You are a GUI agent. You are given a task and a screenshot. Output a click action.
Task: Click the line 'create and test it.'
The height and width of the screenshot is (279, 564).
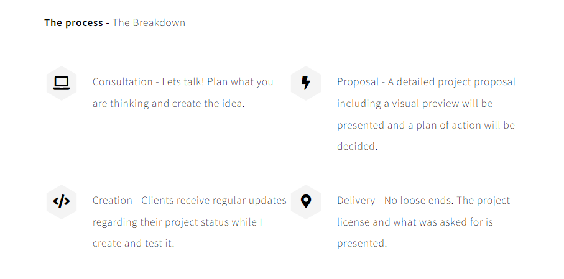(134, 244)
